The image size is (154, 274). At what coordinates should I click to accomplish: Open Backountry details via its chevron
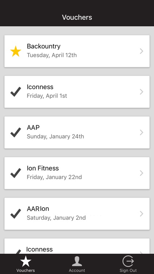click(142, 51)
